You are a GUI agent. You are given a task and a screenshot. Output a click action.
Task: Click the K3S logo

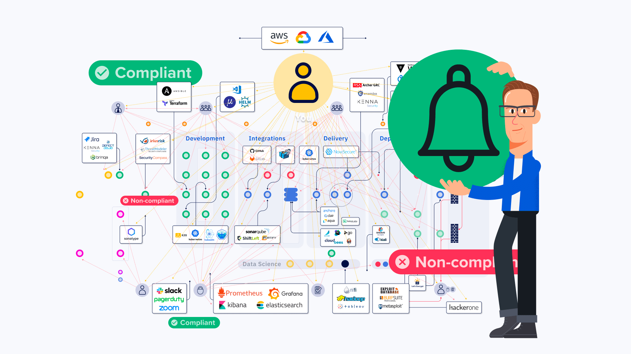(x=181, y=235)
